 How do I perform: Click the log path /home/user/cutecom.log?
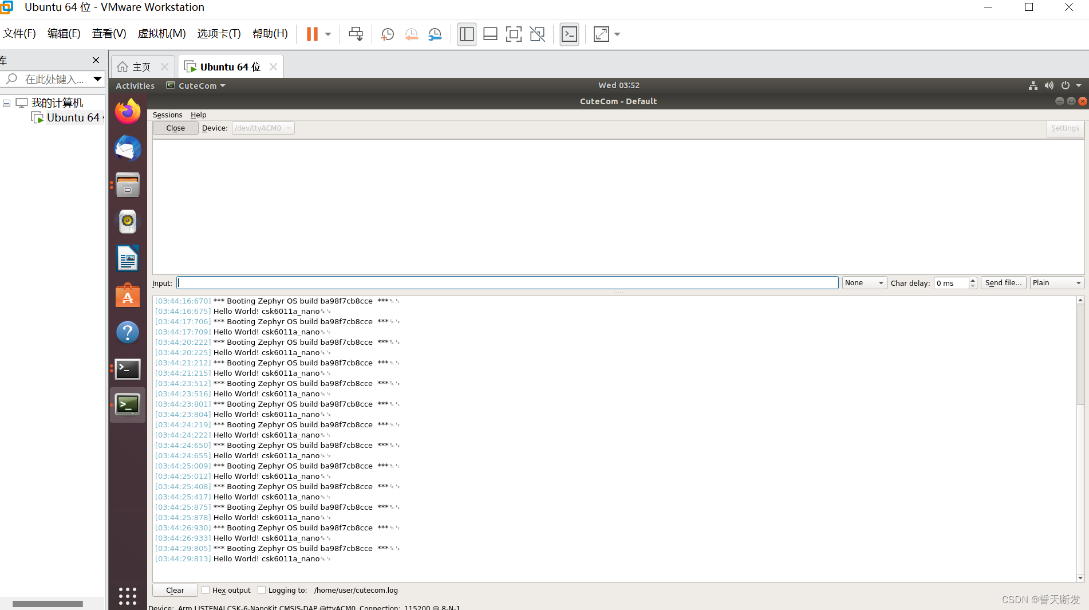(356, 591)
